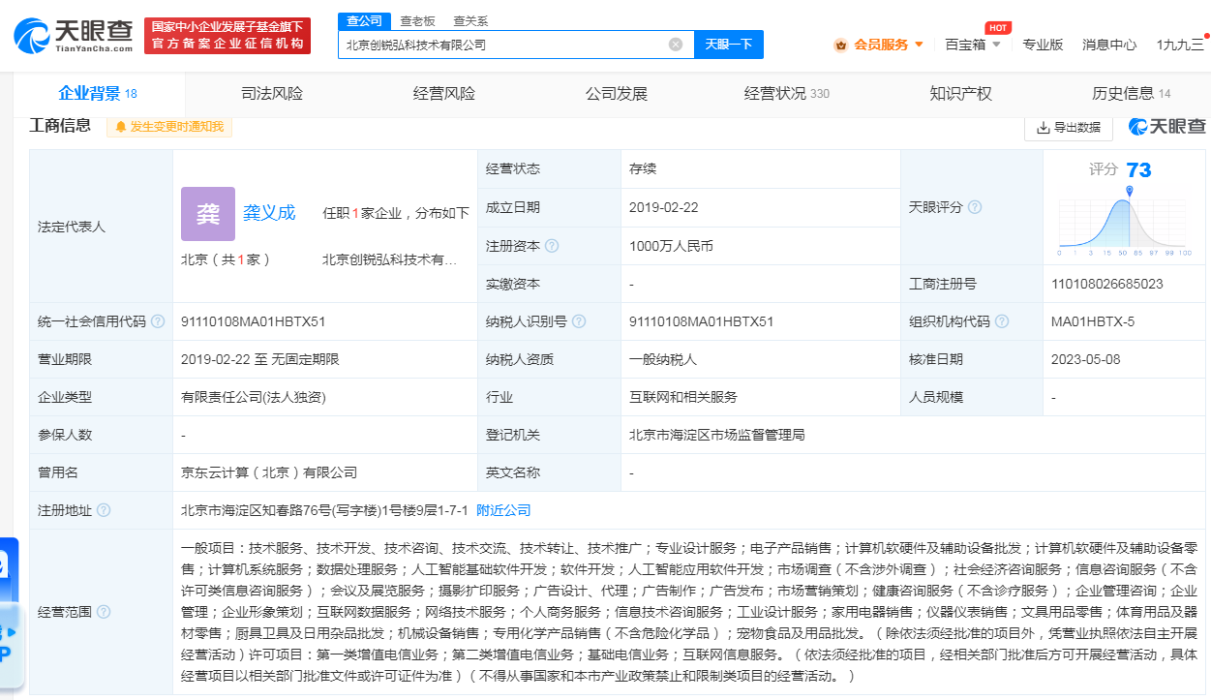Switch to the 公司发展 tab
The width and height of the screenshot is (1211, 700).
click(617, 94)
